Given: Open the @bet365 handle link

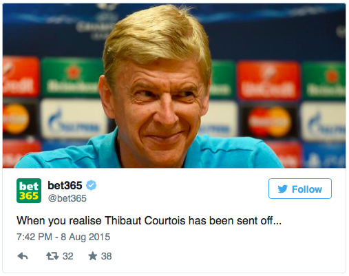Looking at the screenshot, I should (x=67, y=198).
